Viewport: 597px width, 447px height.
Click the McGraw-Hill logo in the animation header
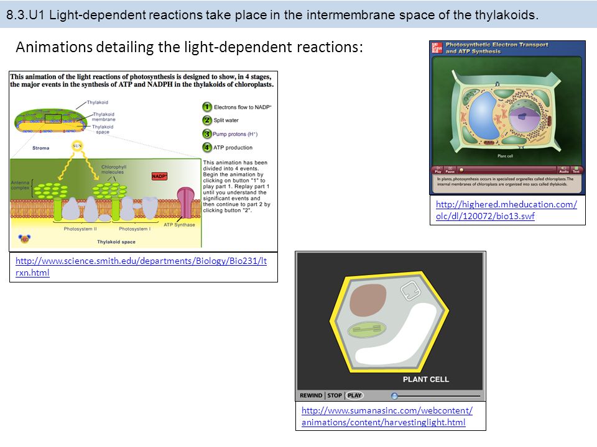[x=437, y=48]
